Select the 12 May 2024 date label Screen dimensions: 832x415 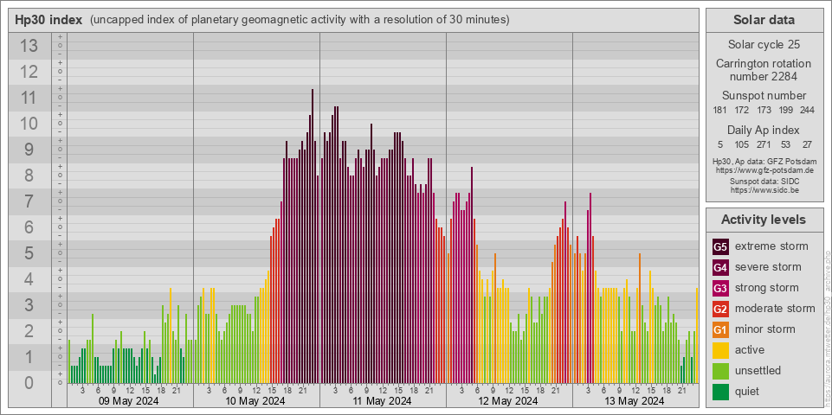[508, 401]
